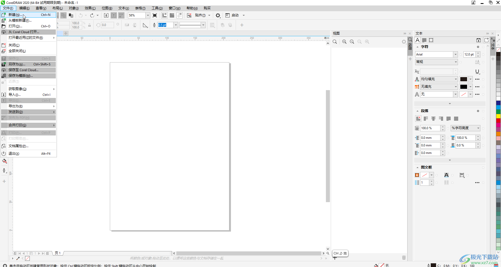Image resolution: width=501 pixels, height=267 pixels.
Task: Click the plus icon in property bar
Action: click(x=242, y=25)
